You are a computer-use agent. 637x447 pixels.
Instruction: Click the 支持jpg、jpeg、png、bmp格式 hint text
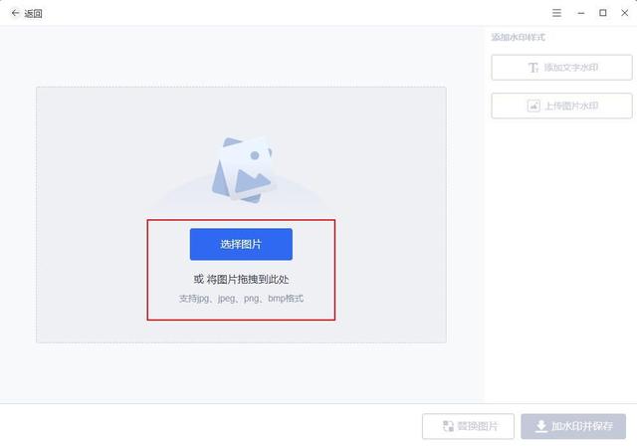241,299
